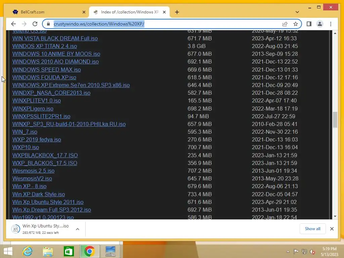Click WINXP_SP3_RU-build-01-2010-PHILka.RU.iso link
344x258 pixels.
pyautogui.click(x=69, y=124)
